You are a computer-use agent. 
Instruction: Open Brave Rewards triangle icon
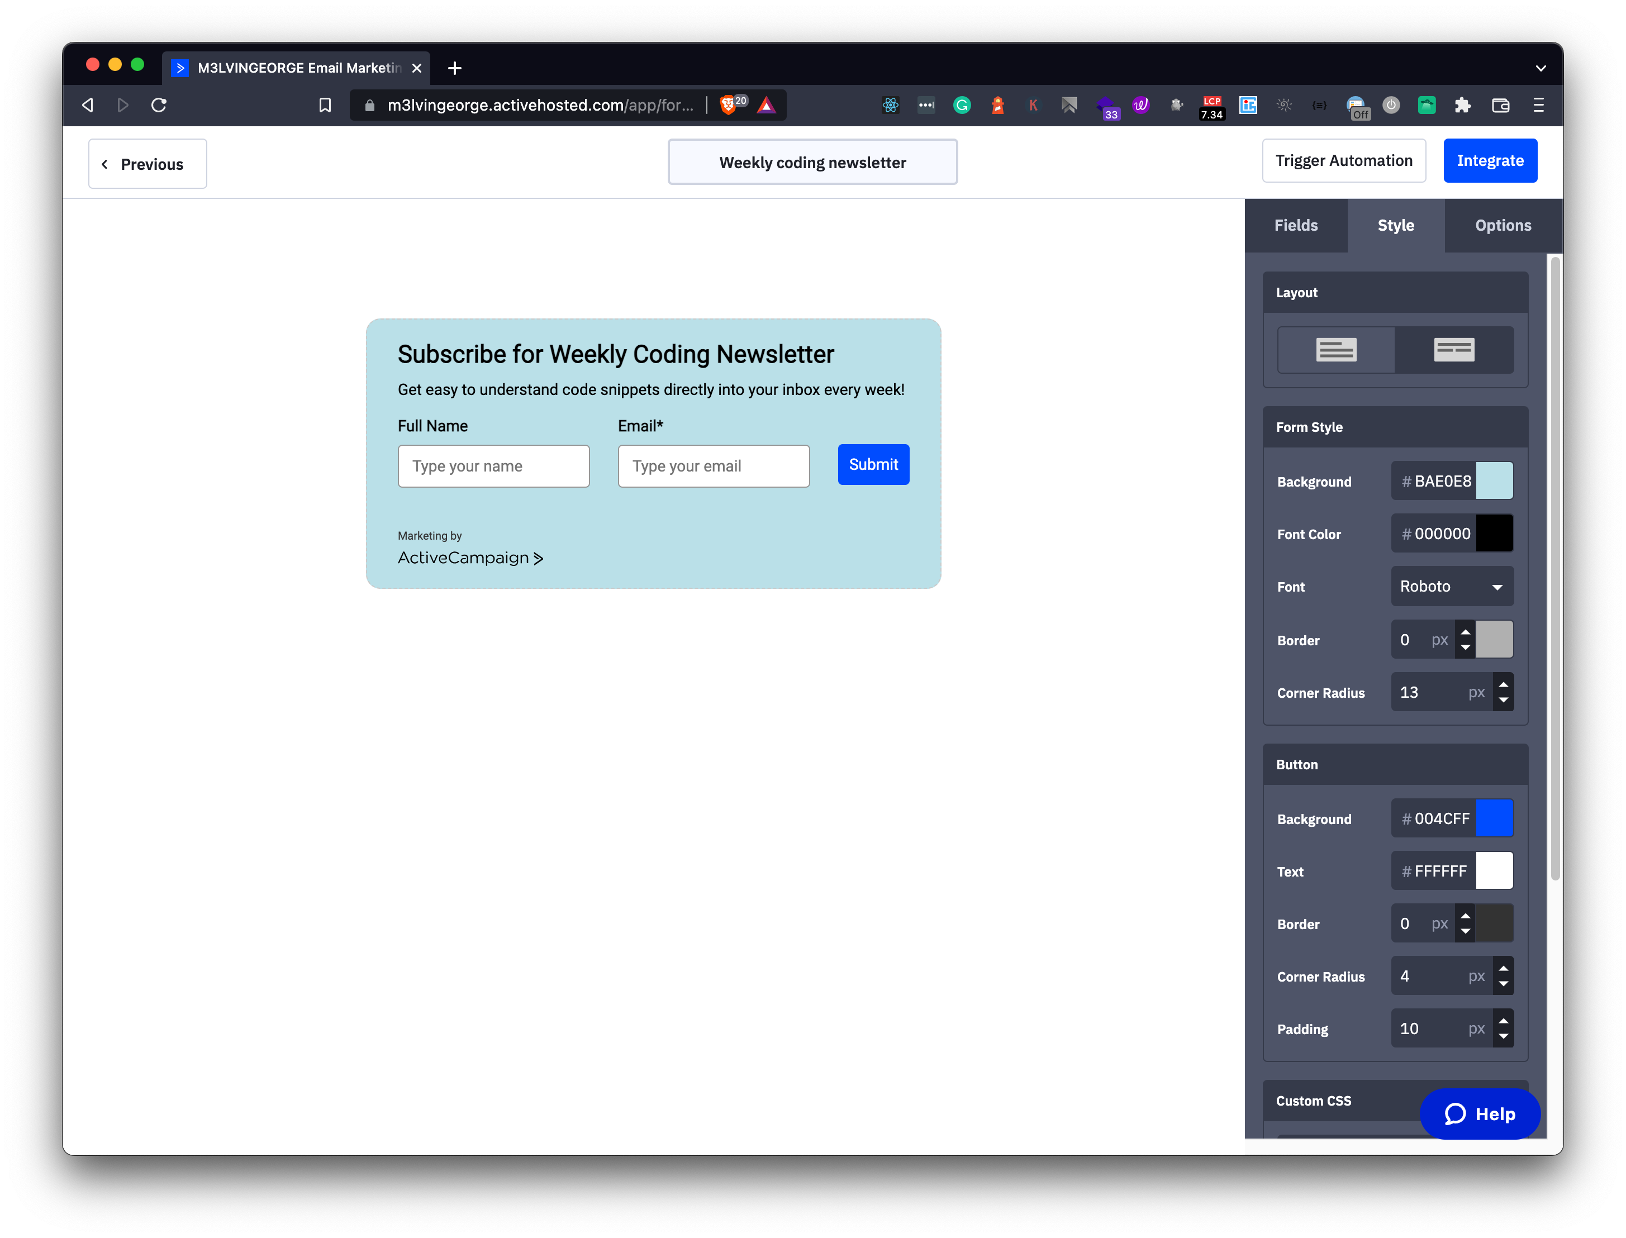pyautogui.click(x=767, y=106)
